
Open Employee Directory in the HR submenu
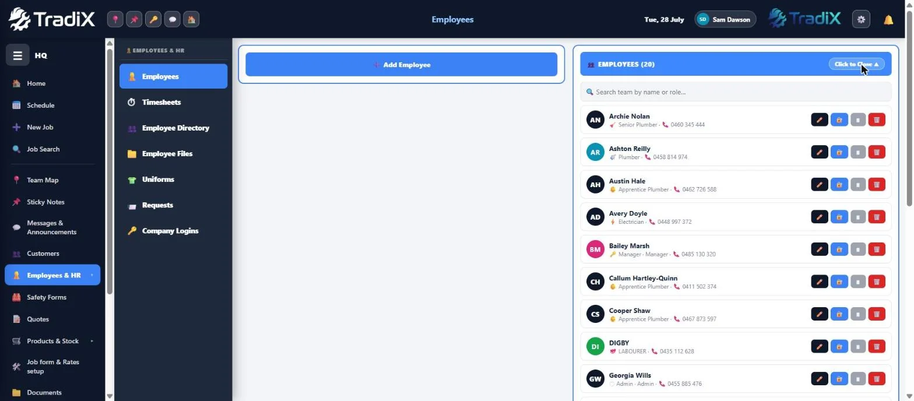coord(173,128)
